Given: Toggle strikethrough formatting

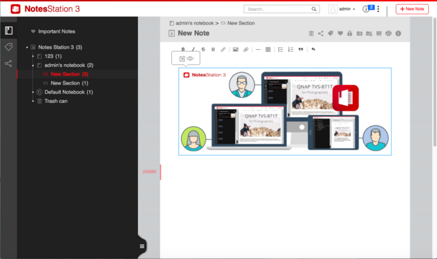Looking at the screenshot, I should click(203, 49).
